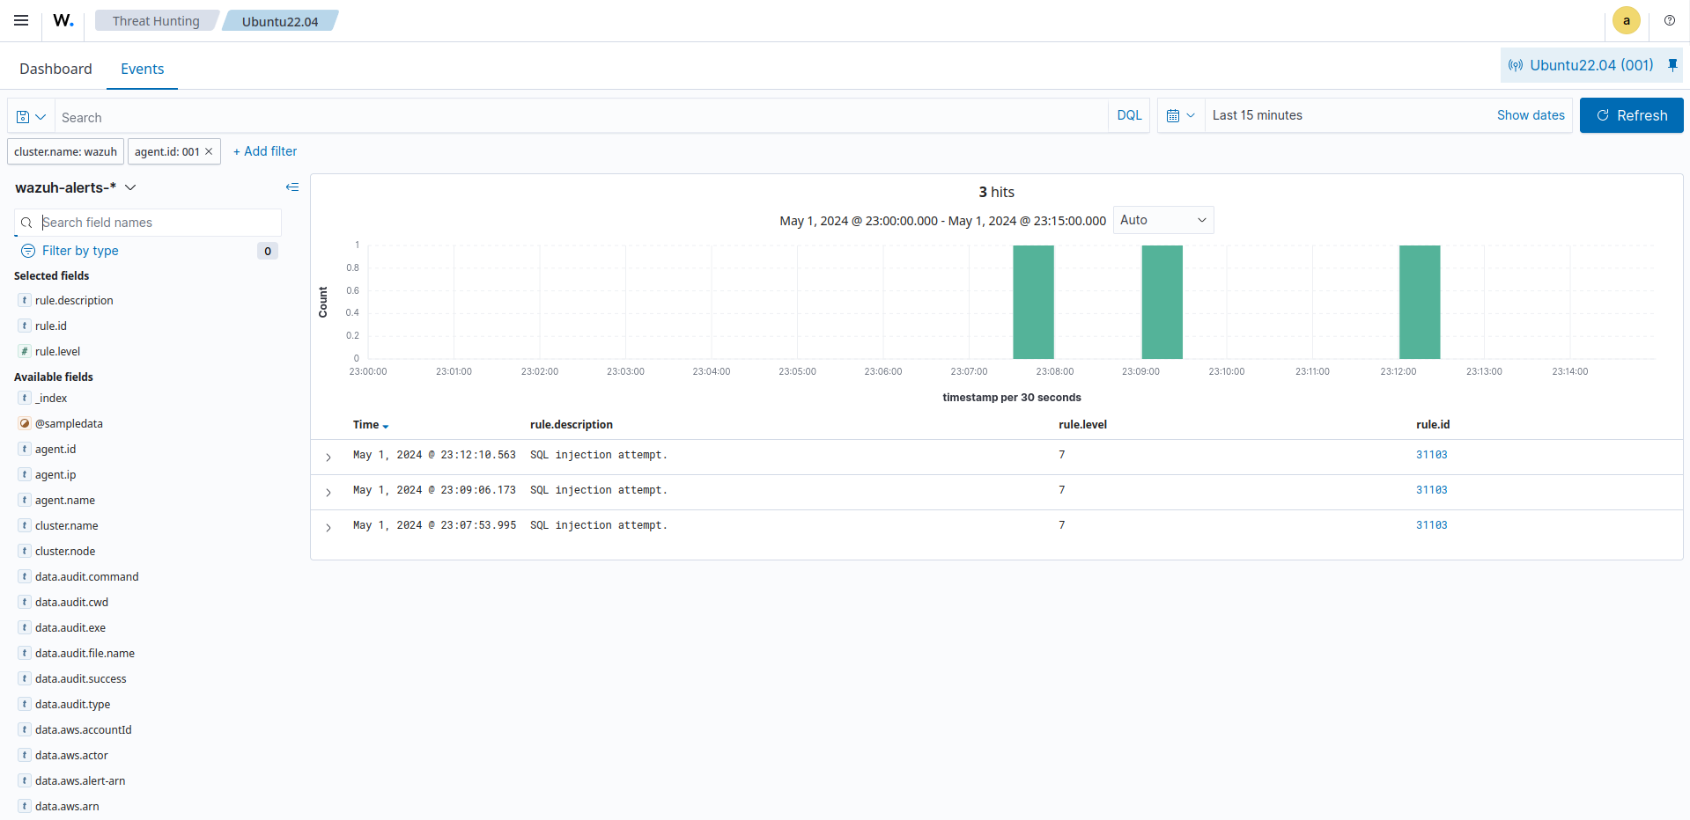Screen dimensions: 1690x820
Task: Toggle the DQL query language switch
Action: (1128, 115)
